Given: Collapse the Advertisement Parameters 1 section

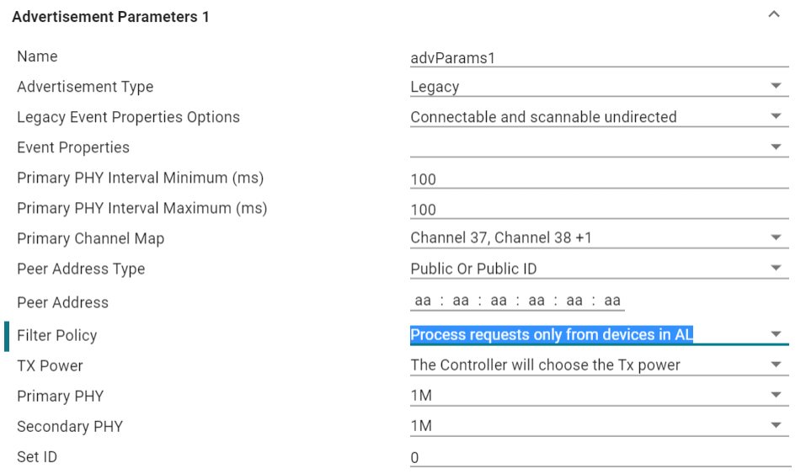Looking at the screenshot, I should click(x=774, y=14).
